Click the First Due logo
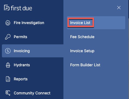Image resolution: width=129 pixels, height=99 pixels. pos(18,8)
